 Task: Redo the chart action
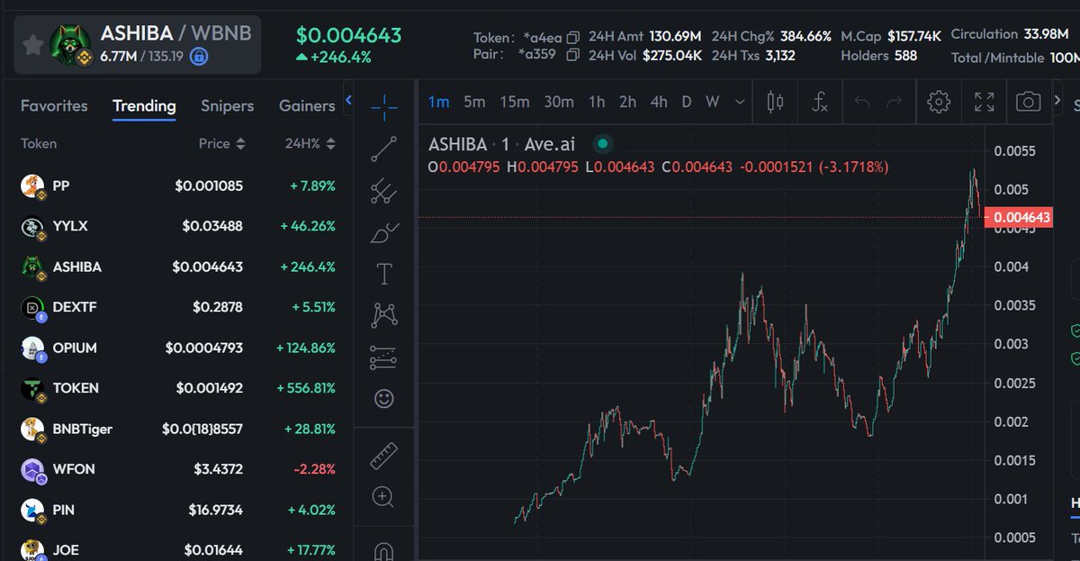click(x=894, y=102)
